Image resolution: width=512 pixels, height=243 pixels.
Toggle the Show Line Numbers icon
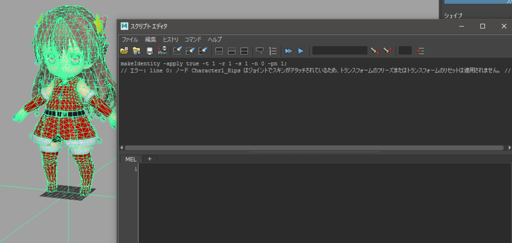[272, 51]
